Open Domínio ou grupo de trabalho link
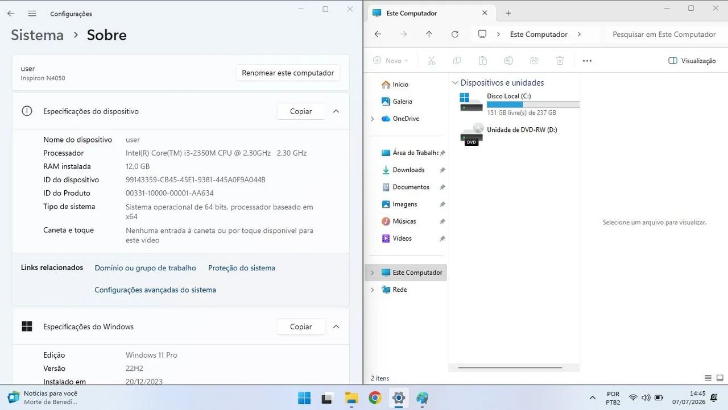Screen dimensions: 728x410 pos(145,268)
